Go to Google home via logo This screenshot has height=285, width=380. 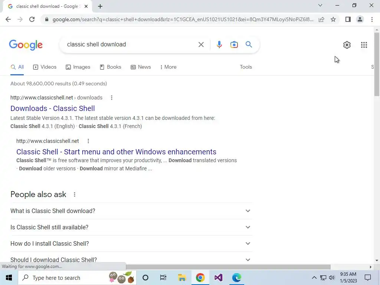(26, 45)
